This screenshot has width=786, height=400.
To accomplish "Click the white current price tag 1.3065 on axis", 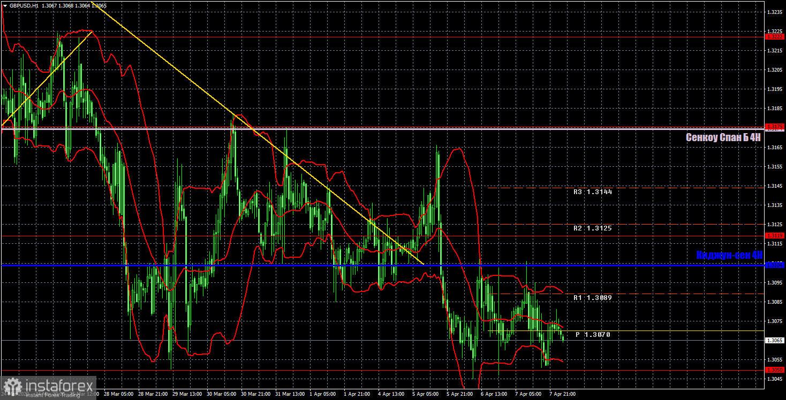I will [x=775, y=340].
